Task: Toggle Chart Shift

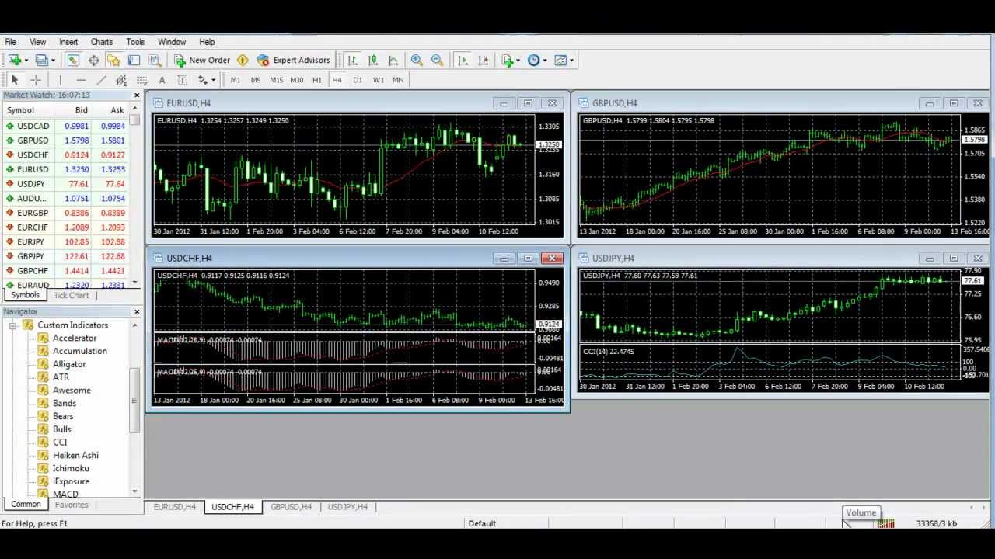Action: 483,60
